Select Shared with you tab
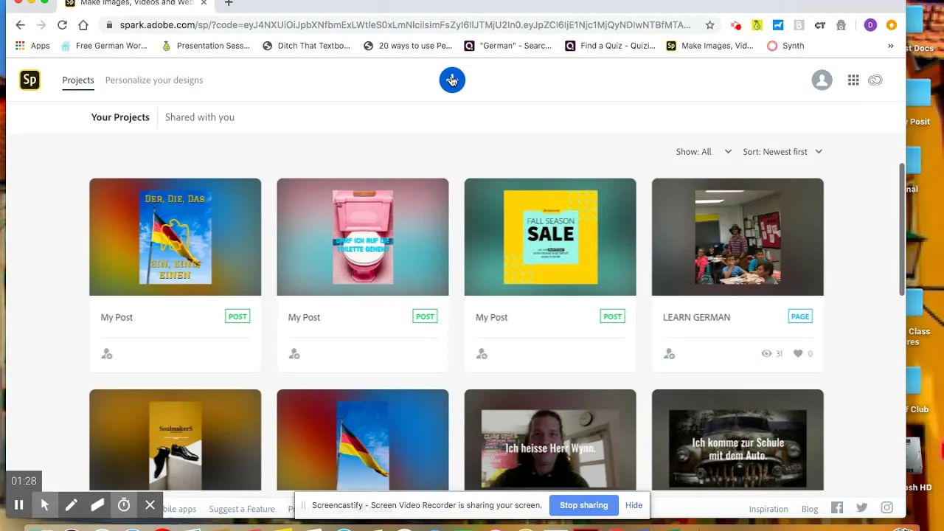The width and height of the screenshot is (944, 531). click(x=200, y=117)
